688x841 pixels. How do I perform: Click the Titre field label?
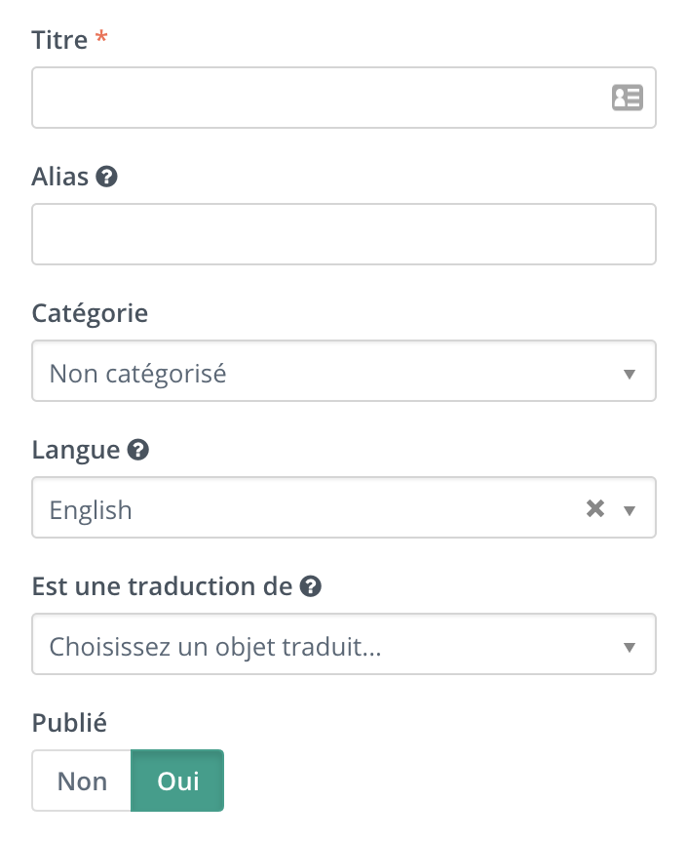[59, 40]
